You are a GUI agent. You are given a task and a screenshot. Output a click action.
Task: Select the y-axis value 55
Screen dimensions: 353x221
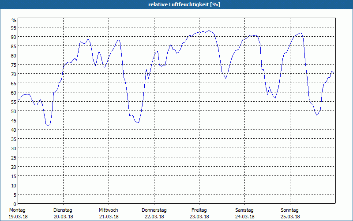point(14,102)
